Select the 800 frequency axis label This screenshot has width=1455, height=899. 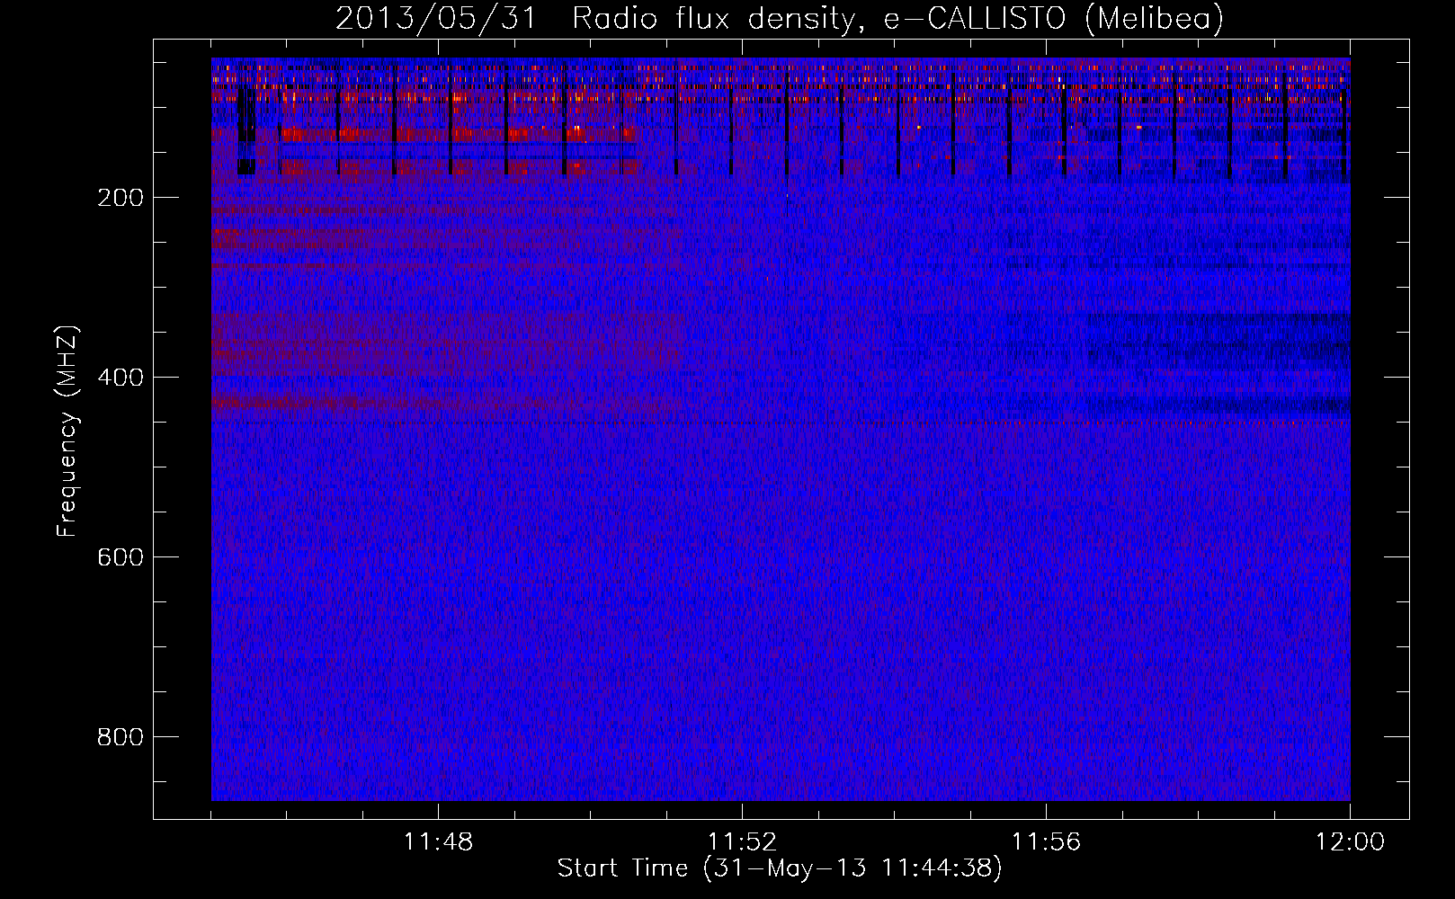click(121, 737)
